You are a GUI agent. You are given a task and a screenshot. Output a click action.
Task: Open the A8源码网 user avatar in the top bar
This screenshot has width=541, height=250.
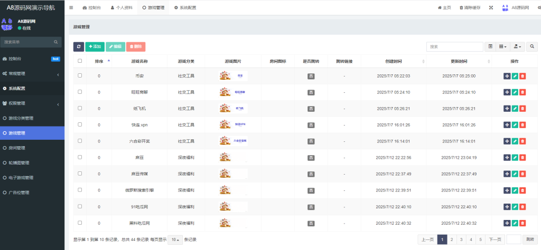pyautogui.click(x=505, y=7)
